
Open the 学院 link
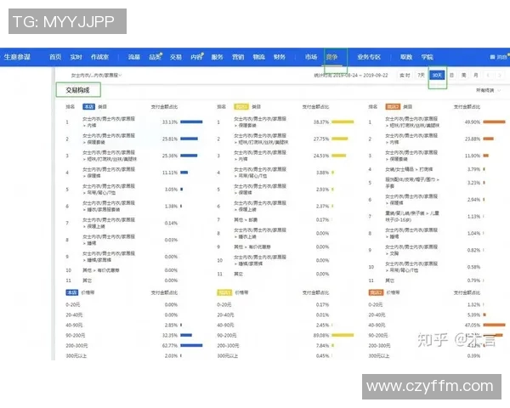428,57
